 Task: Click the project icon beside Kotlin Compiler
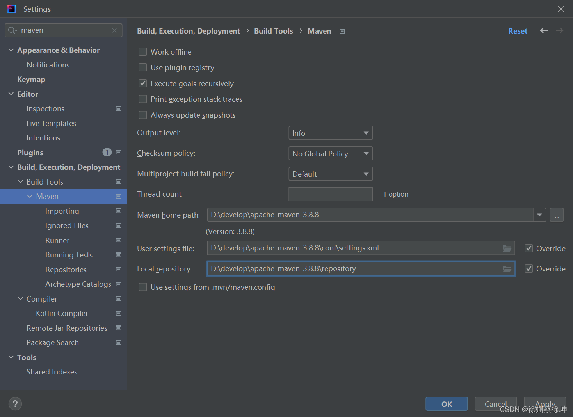point(119,313)
